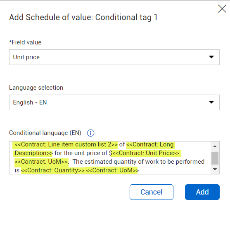The height and width of the screenshot is (239, 230).
Task: Close the Add Schedule of value dialog
Action: [222, 9]
